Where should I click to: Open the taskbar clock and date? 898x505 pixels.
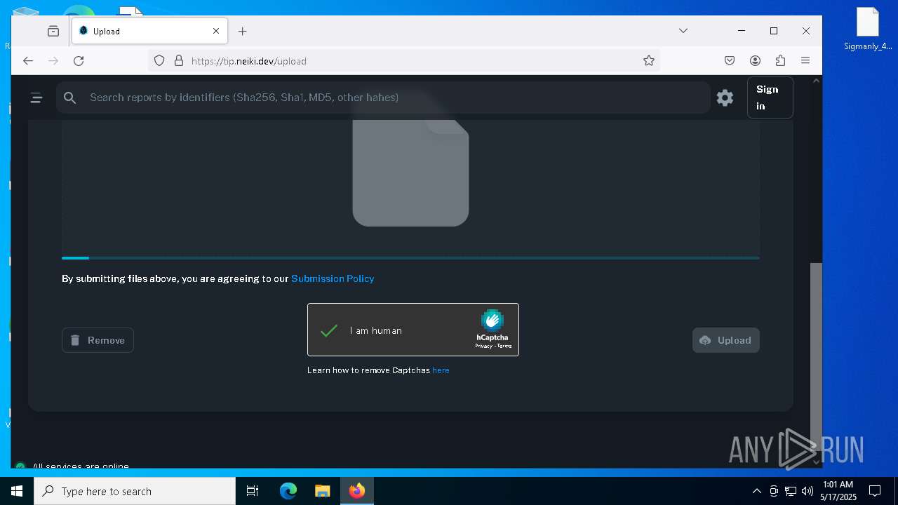pyautogui.click(x=838, y=491)
